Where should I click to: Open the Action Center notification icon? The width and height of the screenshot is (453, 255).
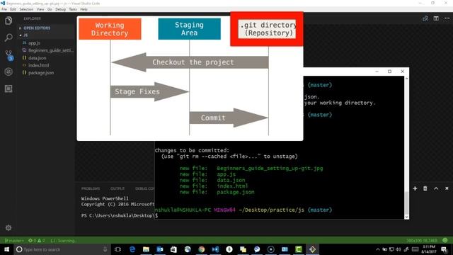click(445, 249)
